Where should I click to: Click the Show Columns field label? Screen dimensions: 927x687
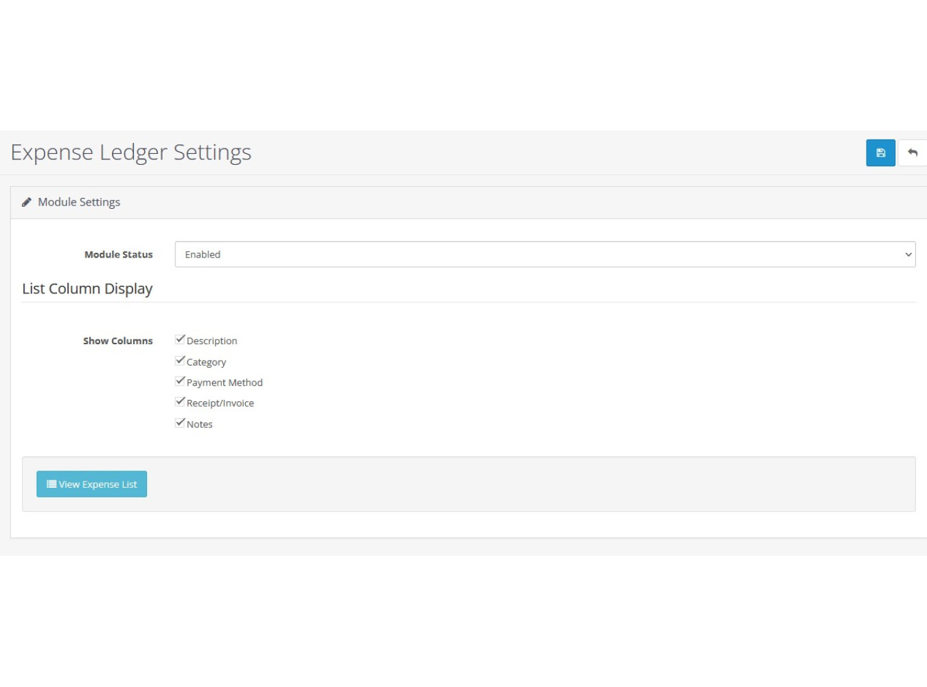pyautogui.click(x=117, y=341)
